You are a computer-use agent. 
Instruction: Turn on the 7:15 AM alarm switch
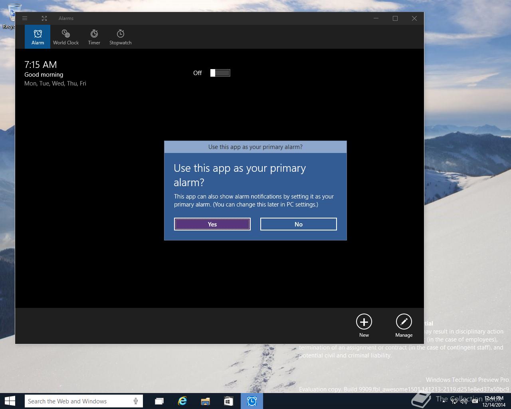pyautogui.click(x=220, y=73)
